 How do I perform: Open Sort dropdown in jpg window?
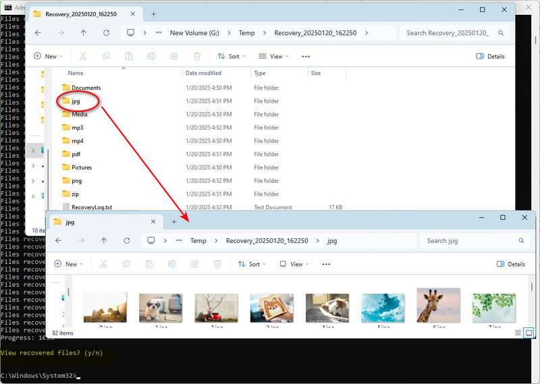coord(252,264)
